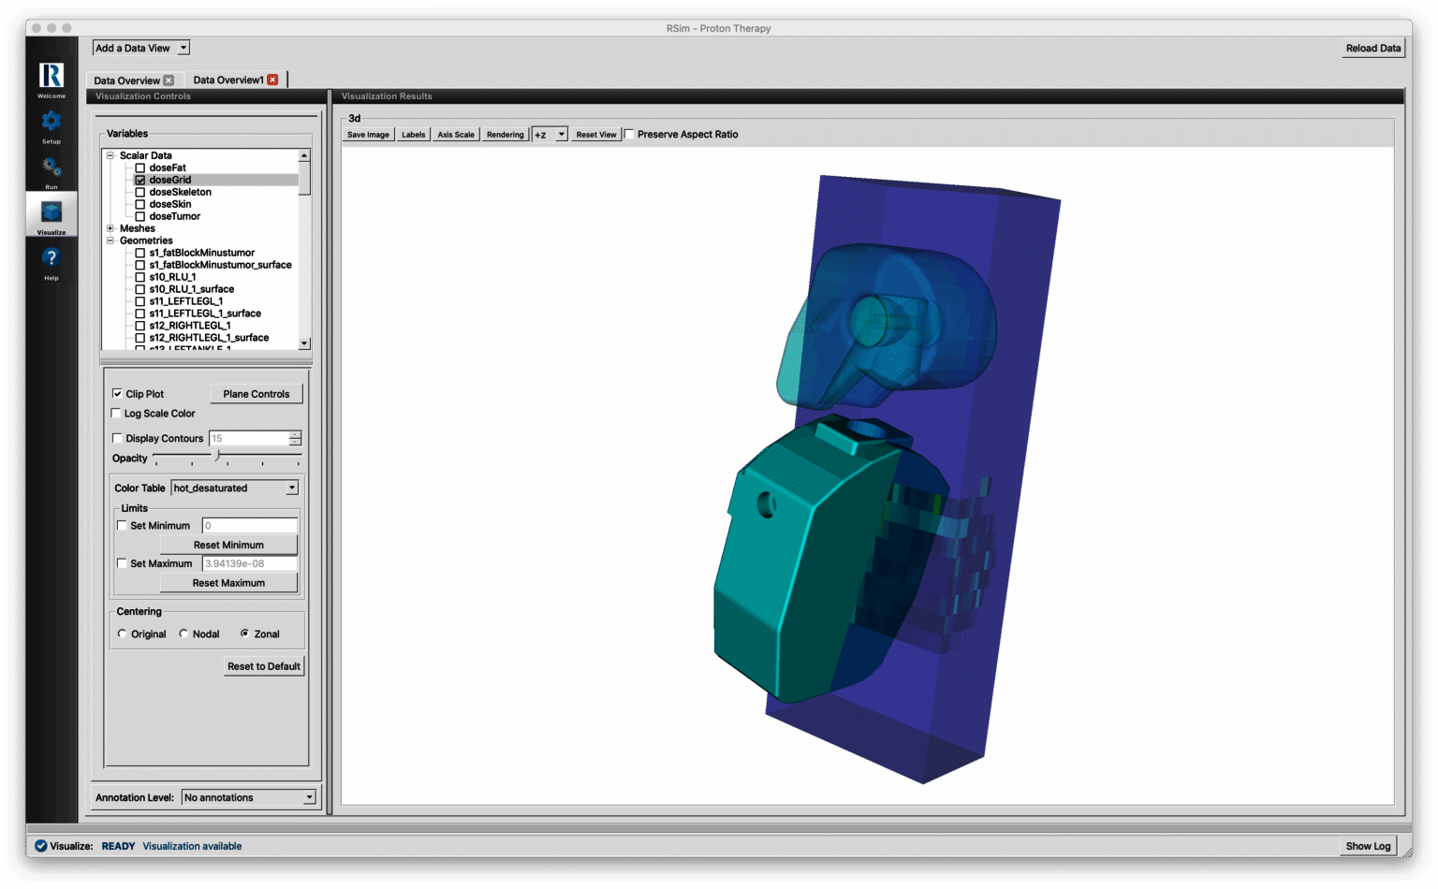Select the Data Overview1 tab
The height and width of the screenshot is (889, 1438).
[x=227, y=80]
